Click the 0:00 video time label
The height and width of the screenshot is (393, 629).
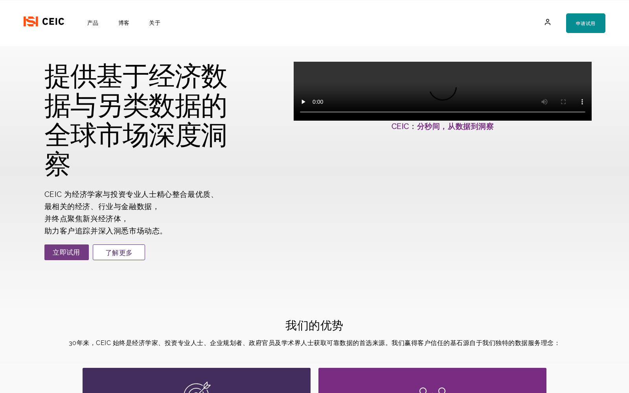click(318, 102)
